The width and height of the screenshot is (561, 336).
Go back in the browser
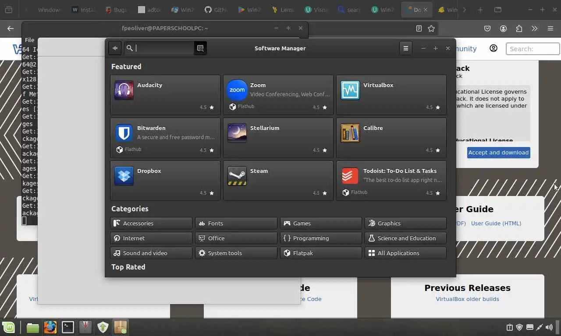point(11,28)
